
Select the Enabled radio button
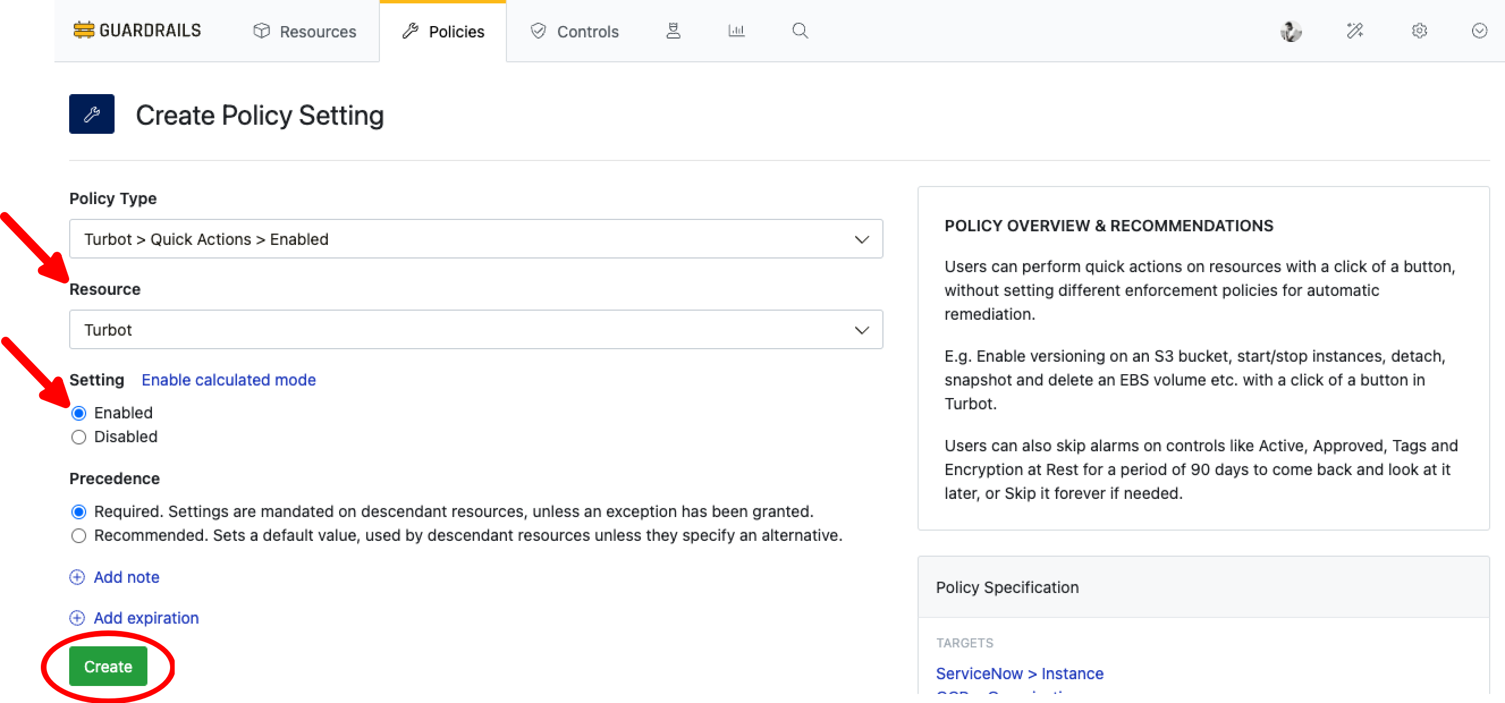click(79, 413)
